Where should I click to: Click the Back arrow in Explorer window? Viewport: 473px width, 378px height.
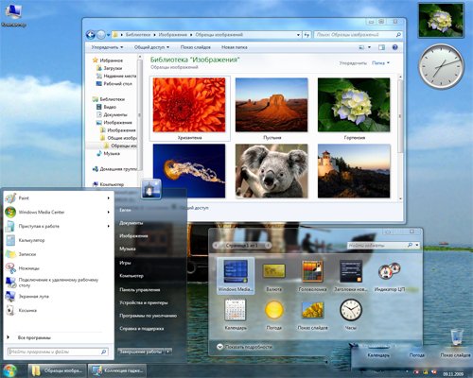91,35
